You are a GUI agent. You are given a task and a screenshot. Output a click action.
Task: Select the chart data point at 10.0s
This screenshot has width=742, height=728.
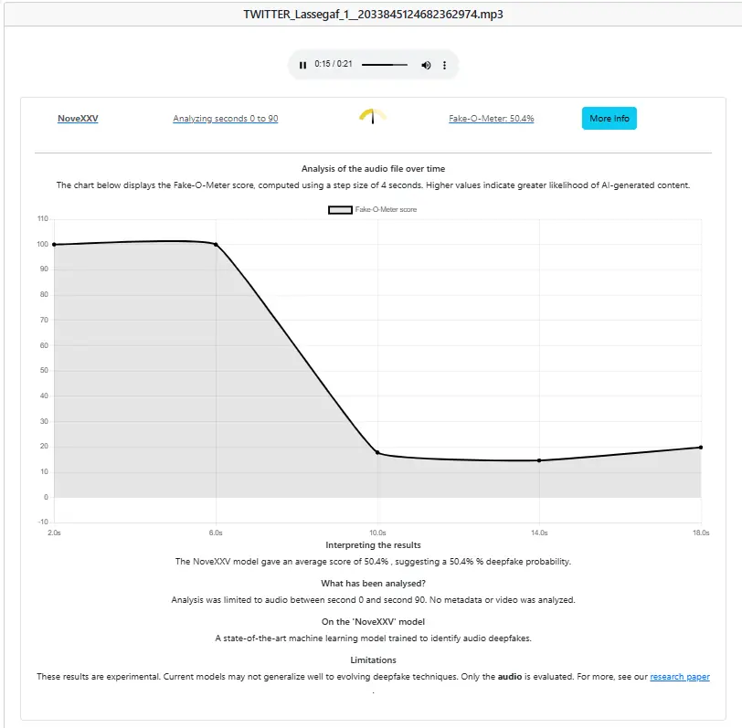377,453
